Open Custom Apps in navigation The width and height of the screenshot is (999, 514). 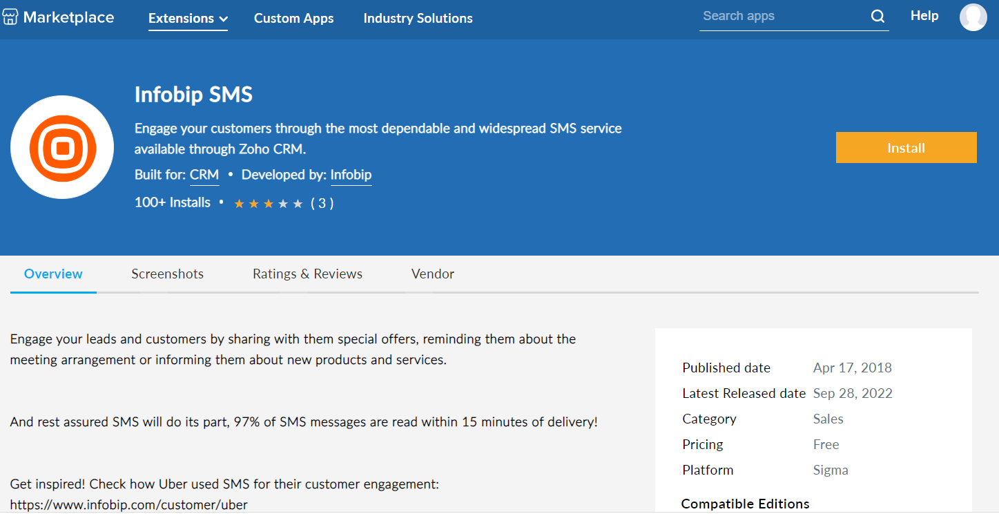pos(293,19)
